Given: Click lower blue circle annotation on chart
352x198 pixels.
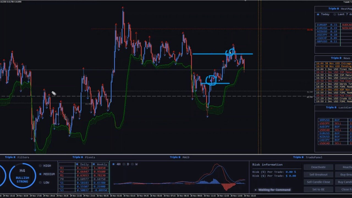Looking at the screenshot, I should click(x=211, y=80).
